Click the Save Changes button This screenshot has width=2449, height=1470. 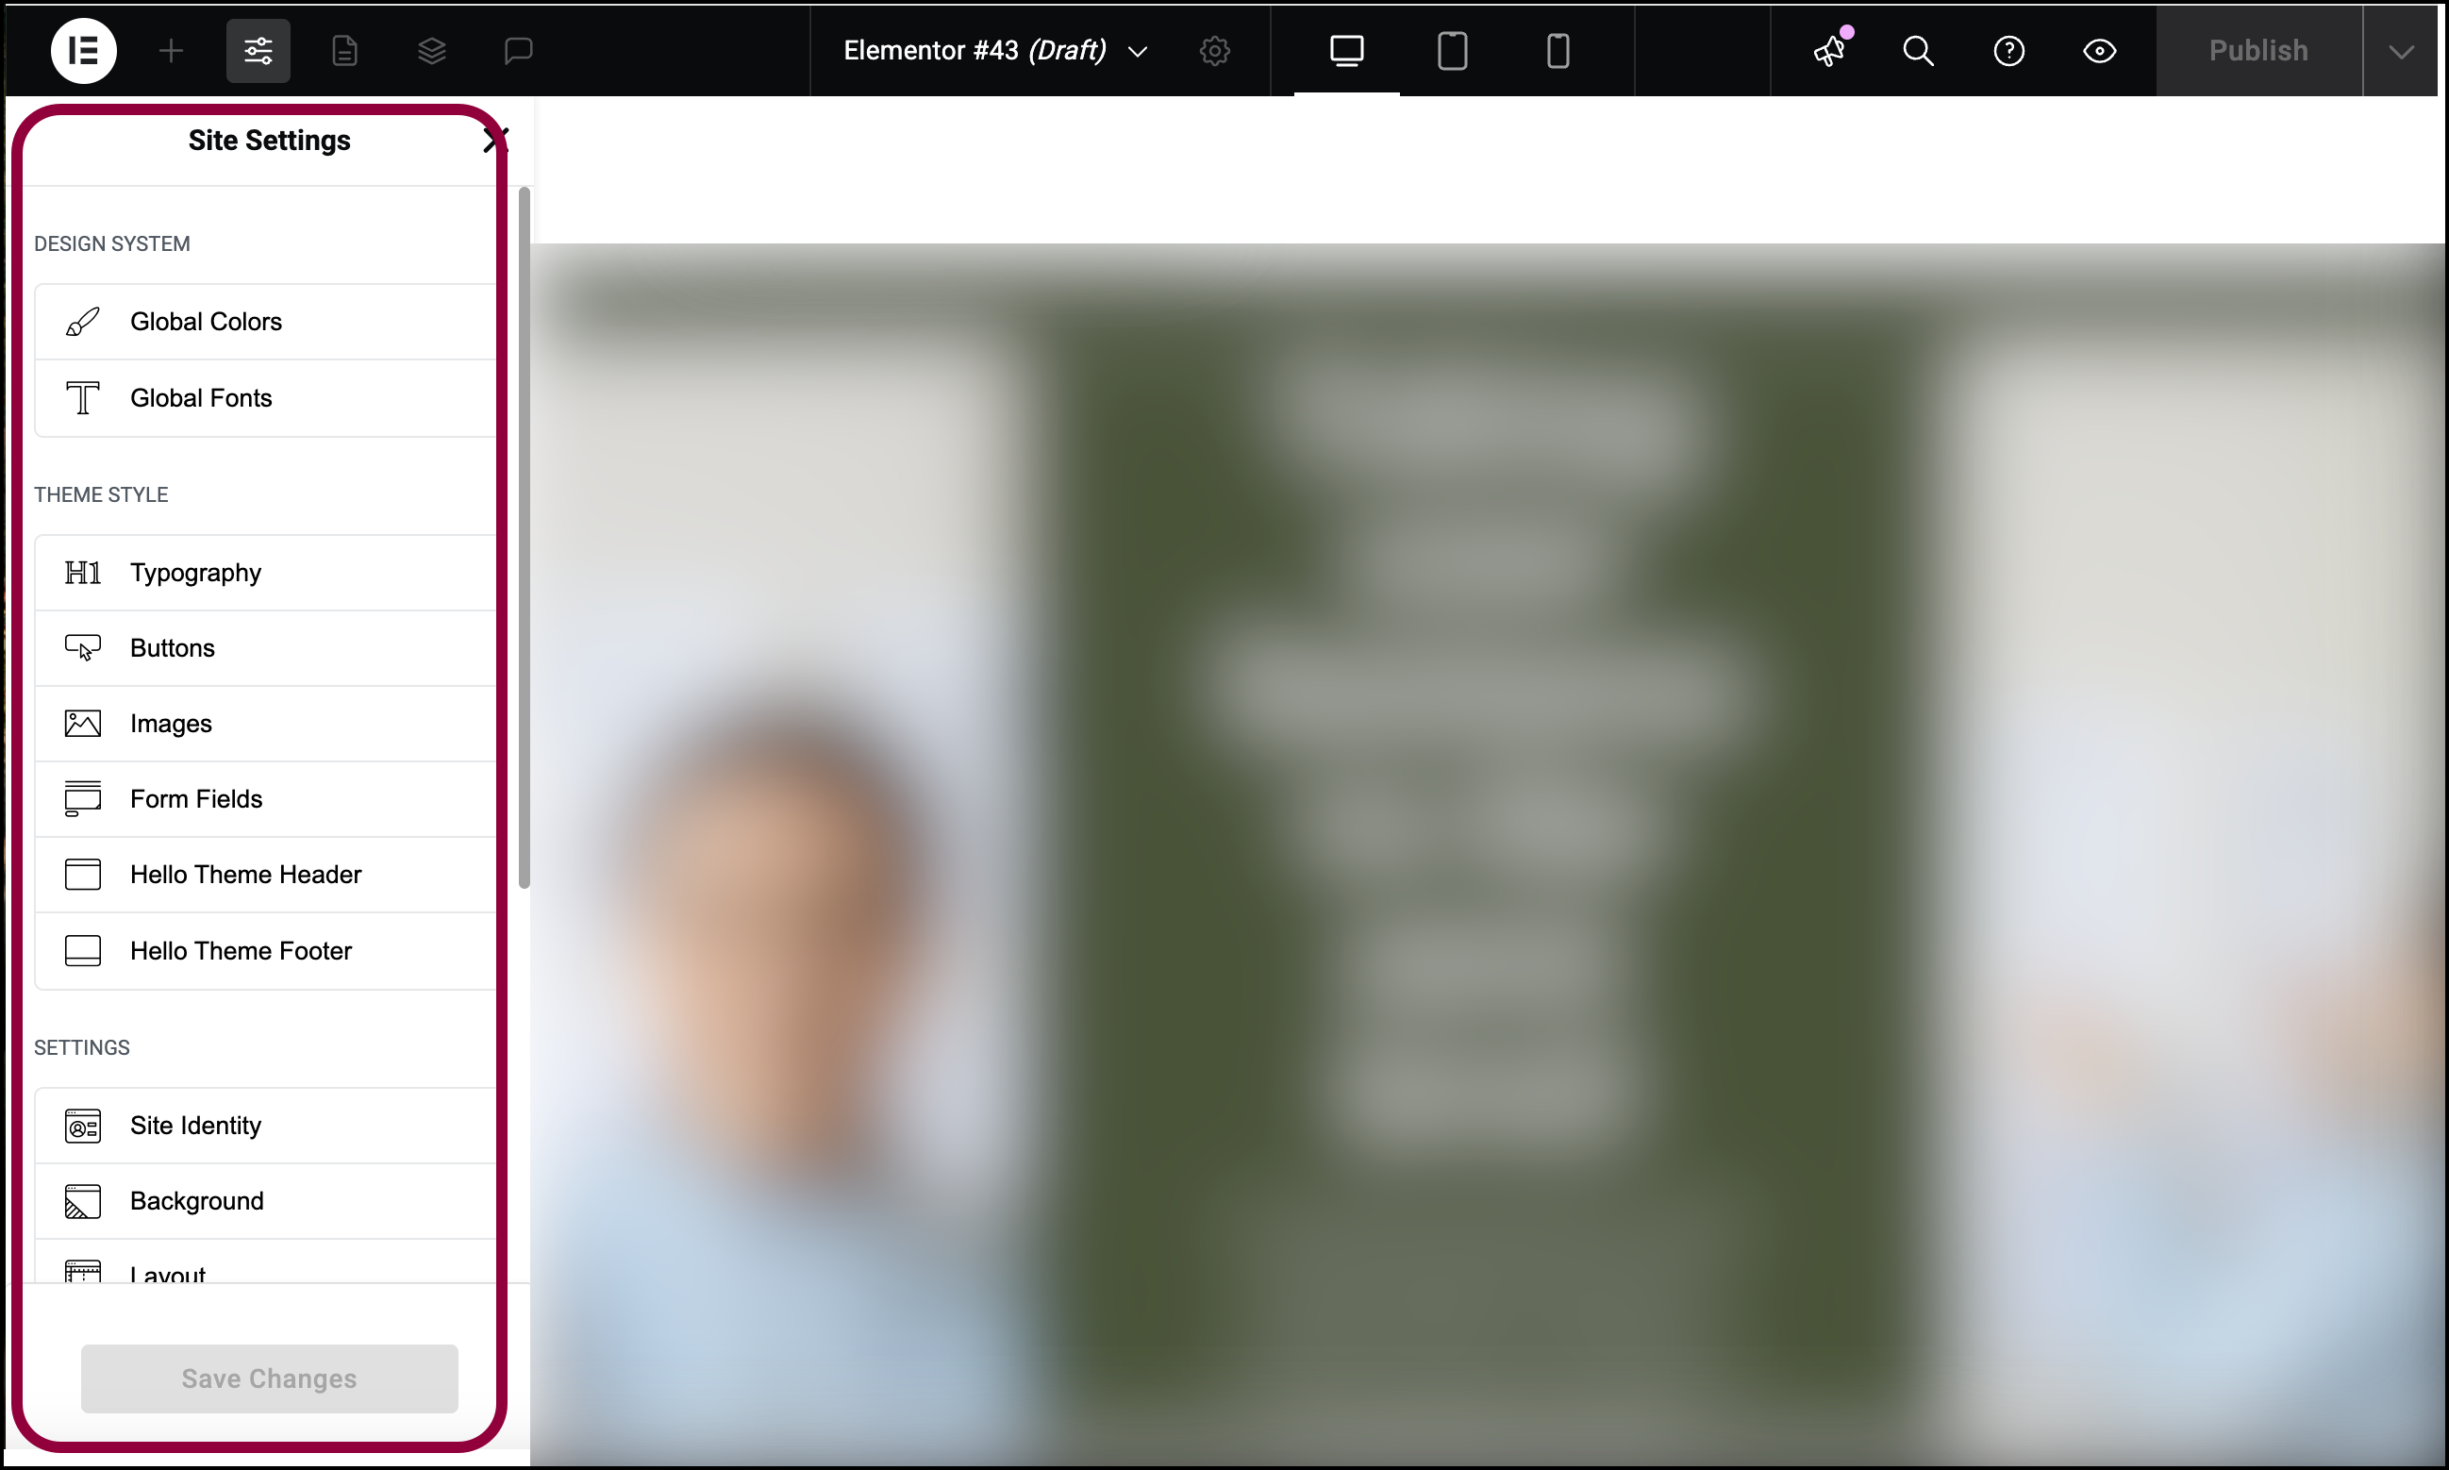(268, 1378)
